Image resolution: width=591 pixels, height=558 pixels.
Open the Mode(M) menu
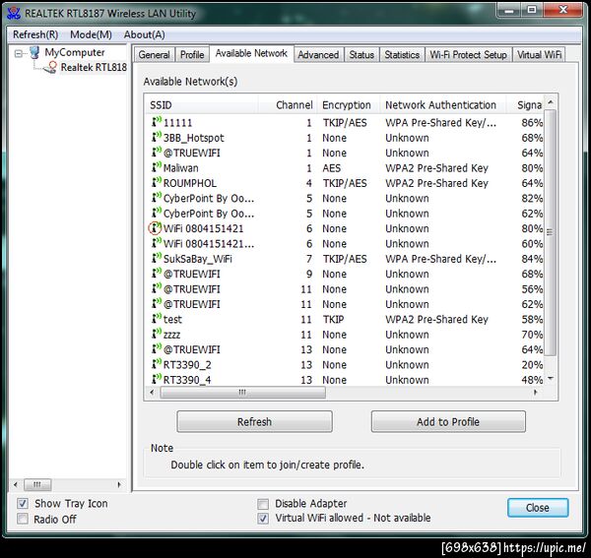coord(91,34)
